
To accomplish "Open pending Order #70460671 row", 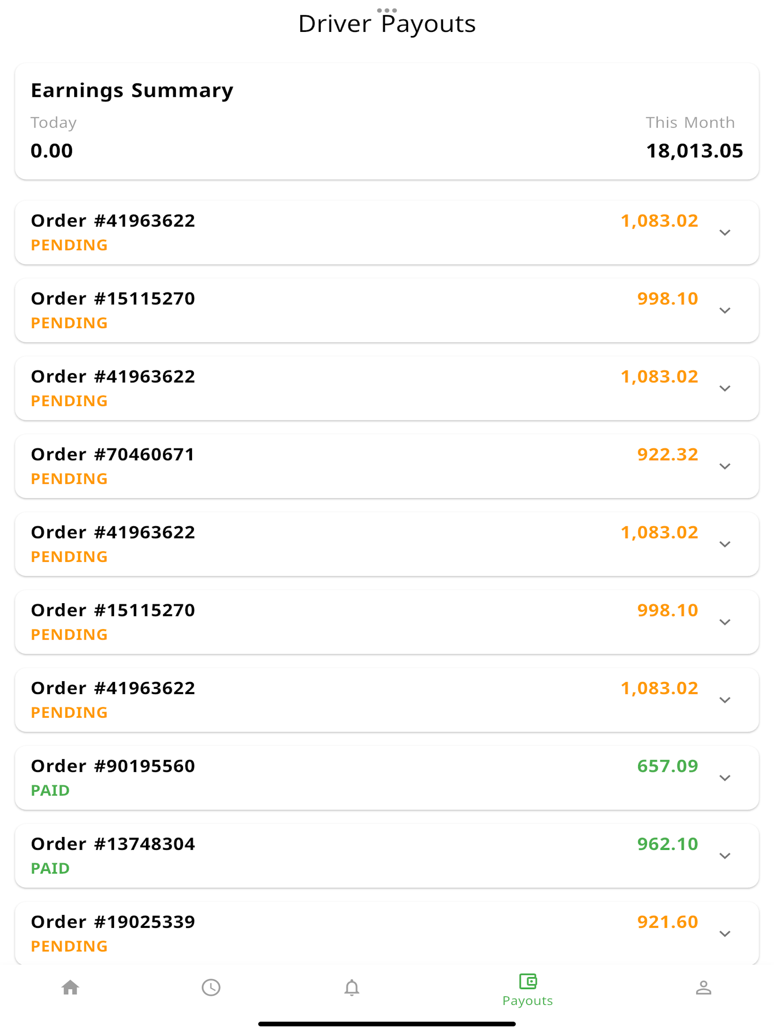I will click(387, 466).
